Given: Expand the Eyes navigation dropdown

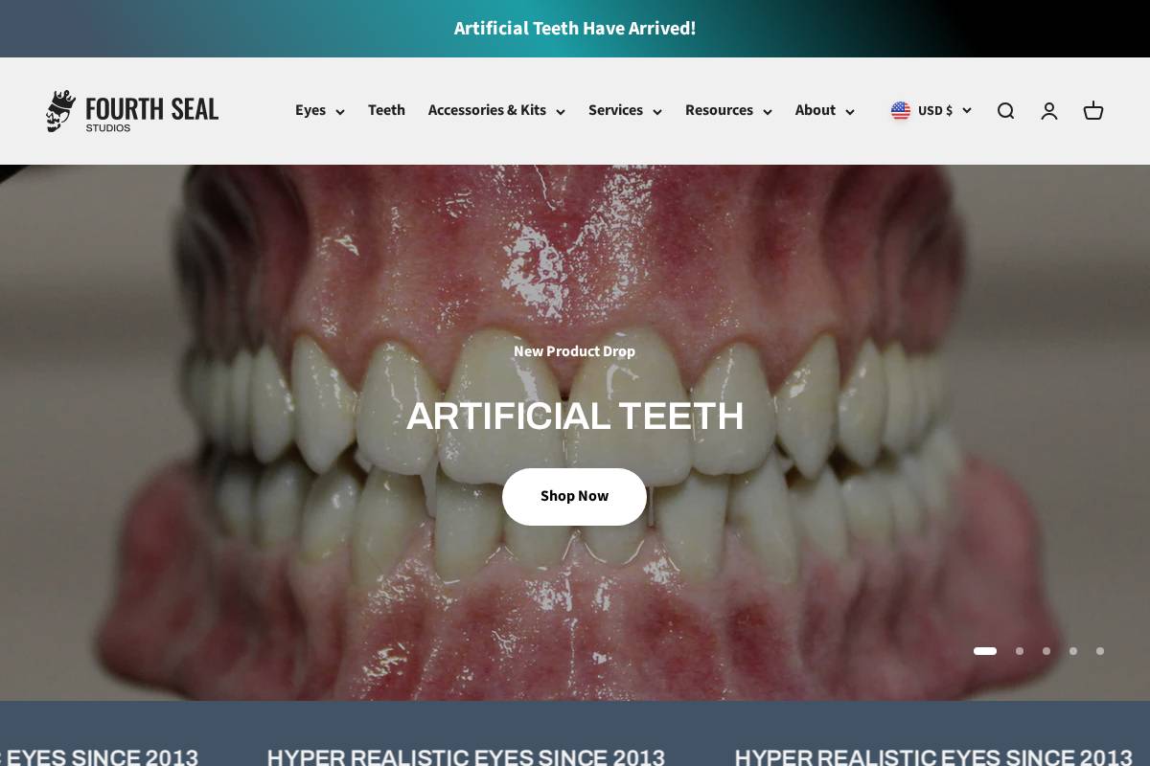Looking at the screenshot, I should (x=320, y=111).
